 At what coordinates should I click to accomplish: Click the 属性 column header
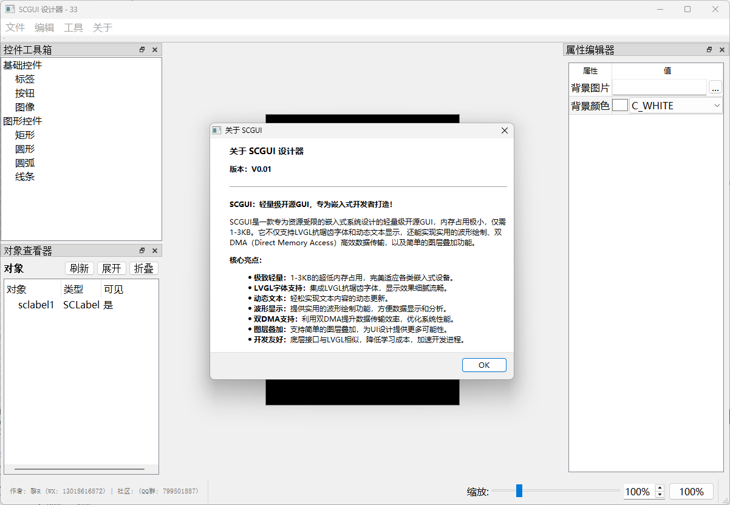590,70
